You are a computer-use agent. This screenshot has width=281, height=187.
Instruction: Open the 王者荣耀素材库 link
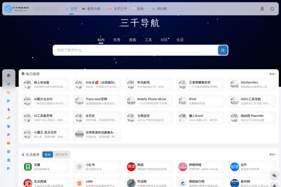pyautogui.click(x=200, y=82)
